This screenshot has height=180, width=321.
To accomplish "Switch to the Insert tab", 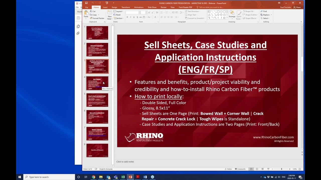I will click(x=105, y=7).
